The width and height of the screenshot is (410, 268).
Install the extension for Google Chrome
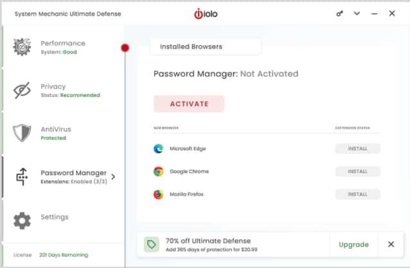point(358,171)
